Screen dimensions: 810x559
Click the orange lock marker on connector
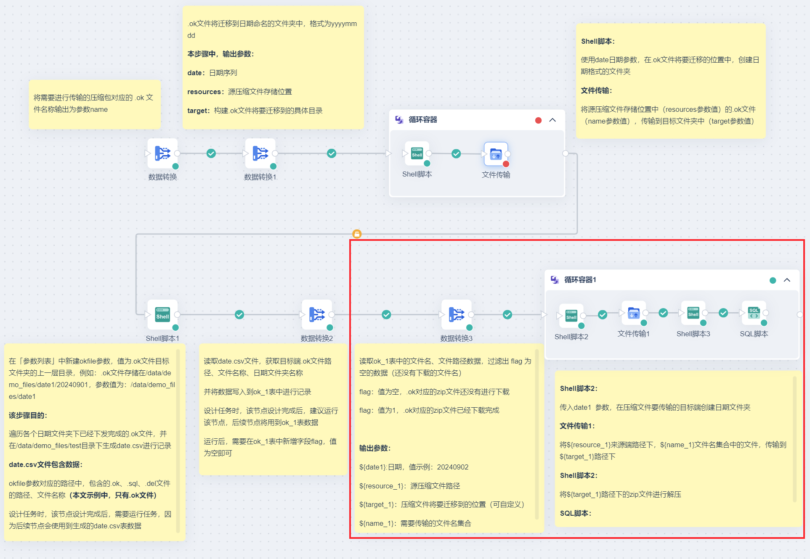click(x=357, y=234)
